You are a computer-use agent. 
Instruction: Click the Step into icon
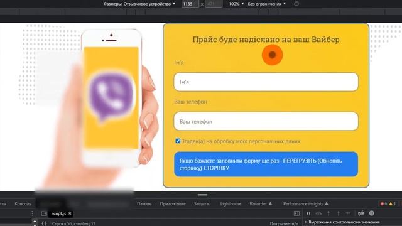pyautogui.click(x=329, y=213)
